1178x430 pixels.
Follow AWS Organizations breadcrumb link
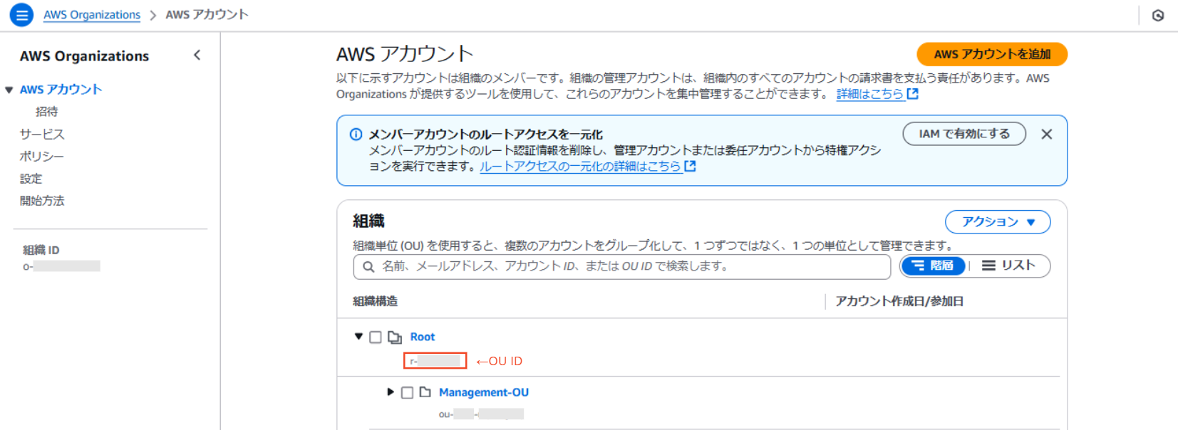[x=92, y=15]
